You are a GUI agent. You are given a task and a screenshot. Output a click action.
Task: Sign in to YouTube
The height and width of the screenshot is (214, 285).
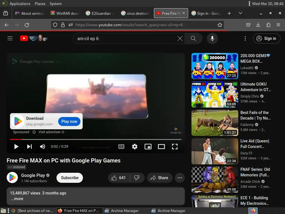click(x=266, y=38)
